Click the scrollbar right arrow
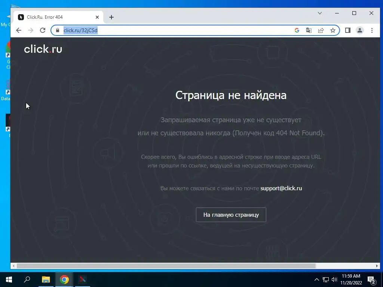The width and height of the screenshot is (383, 287). (x=377, y=266)
